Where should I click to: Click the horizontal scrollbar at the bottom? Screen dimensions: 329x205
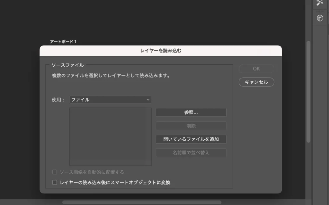pyautogui.click(x=141, y=202)
